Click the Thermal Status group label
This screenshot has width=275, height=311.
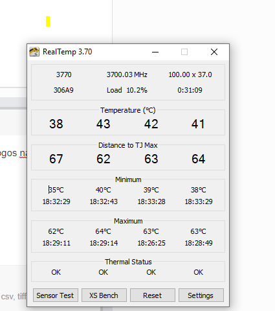(x=128, y=262)
